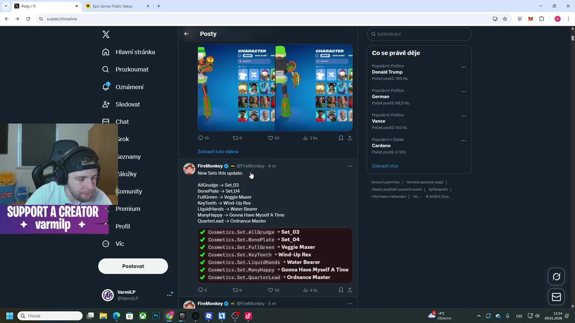Click the X logo in sidebar

[x=106, y=35]
